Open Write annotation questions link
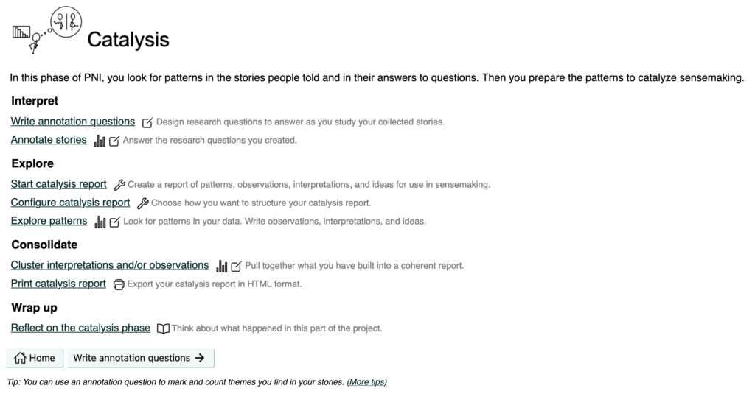 (x=73, y=122)
